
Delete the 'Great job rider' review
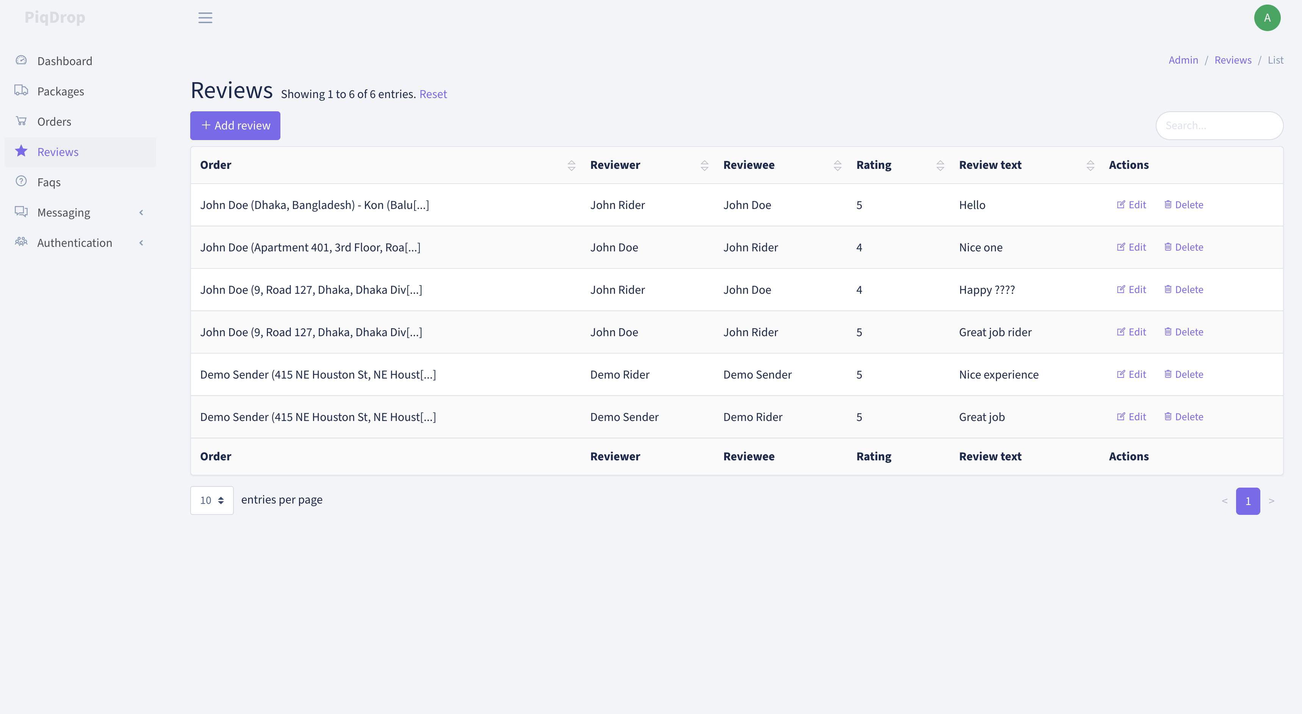point(1184,332)
